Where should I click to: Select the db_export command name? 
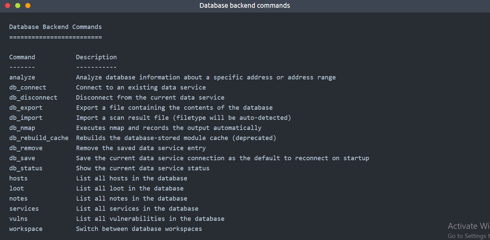(26, 108)
